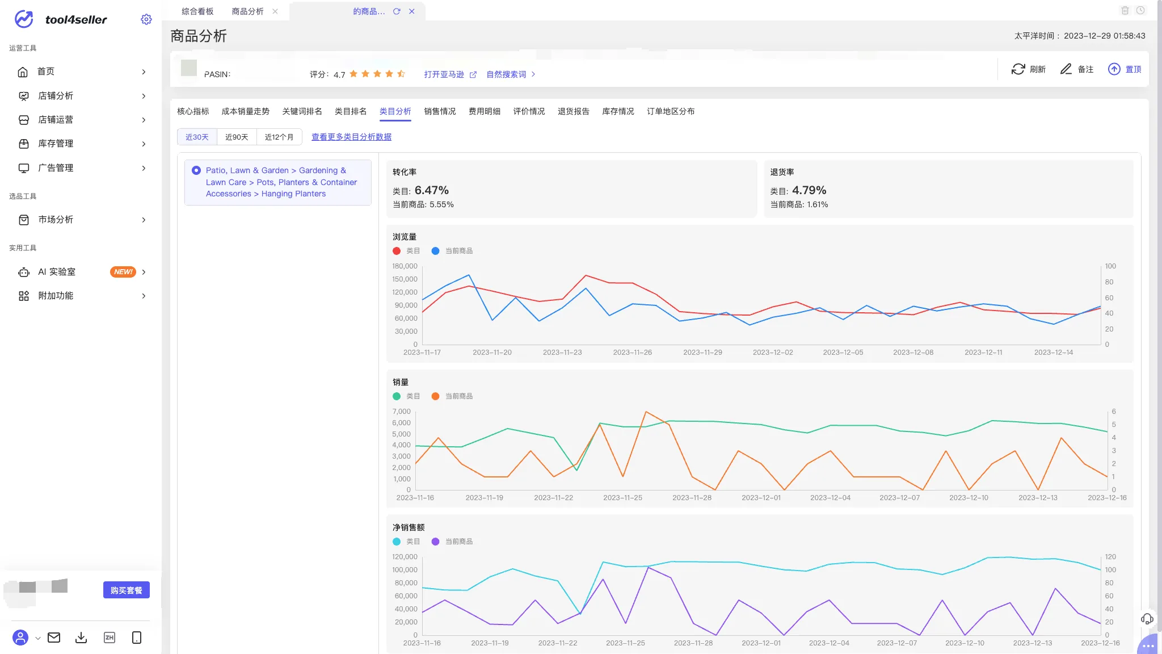Toggle 当前商品 legend in 浏览量 chart
The height and width of the screenshot is (654, 1162).
452,251
